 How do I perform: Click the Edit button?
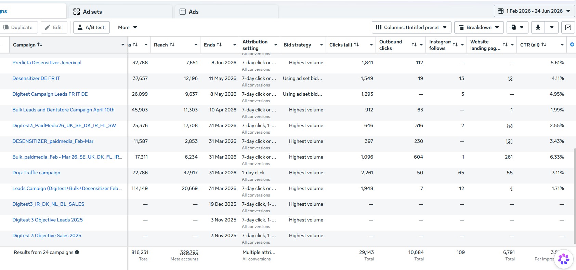[54, 27]
